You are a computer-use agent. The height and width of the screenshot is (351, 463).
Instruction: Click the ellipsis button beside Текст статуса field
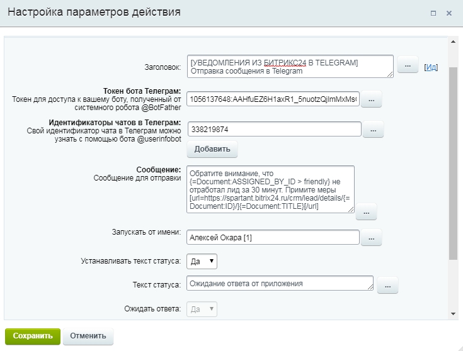click(387, 285)
